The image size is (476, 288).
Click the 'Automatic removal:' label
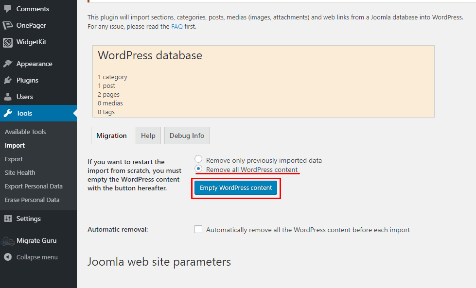click(x=118, y=230)
